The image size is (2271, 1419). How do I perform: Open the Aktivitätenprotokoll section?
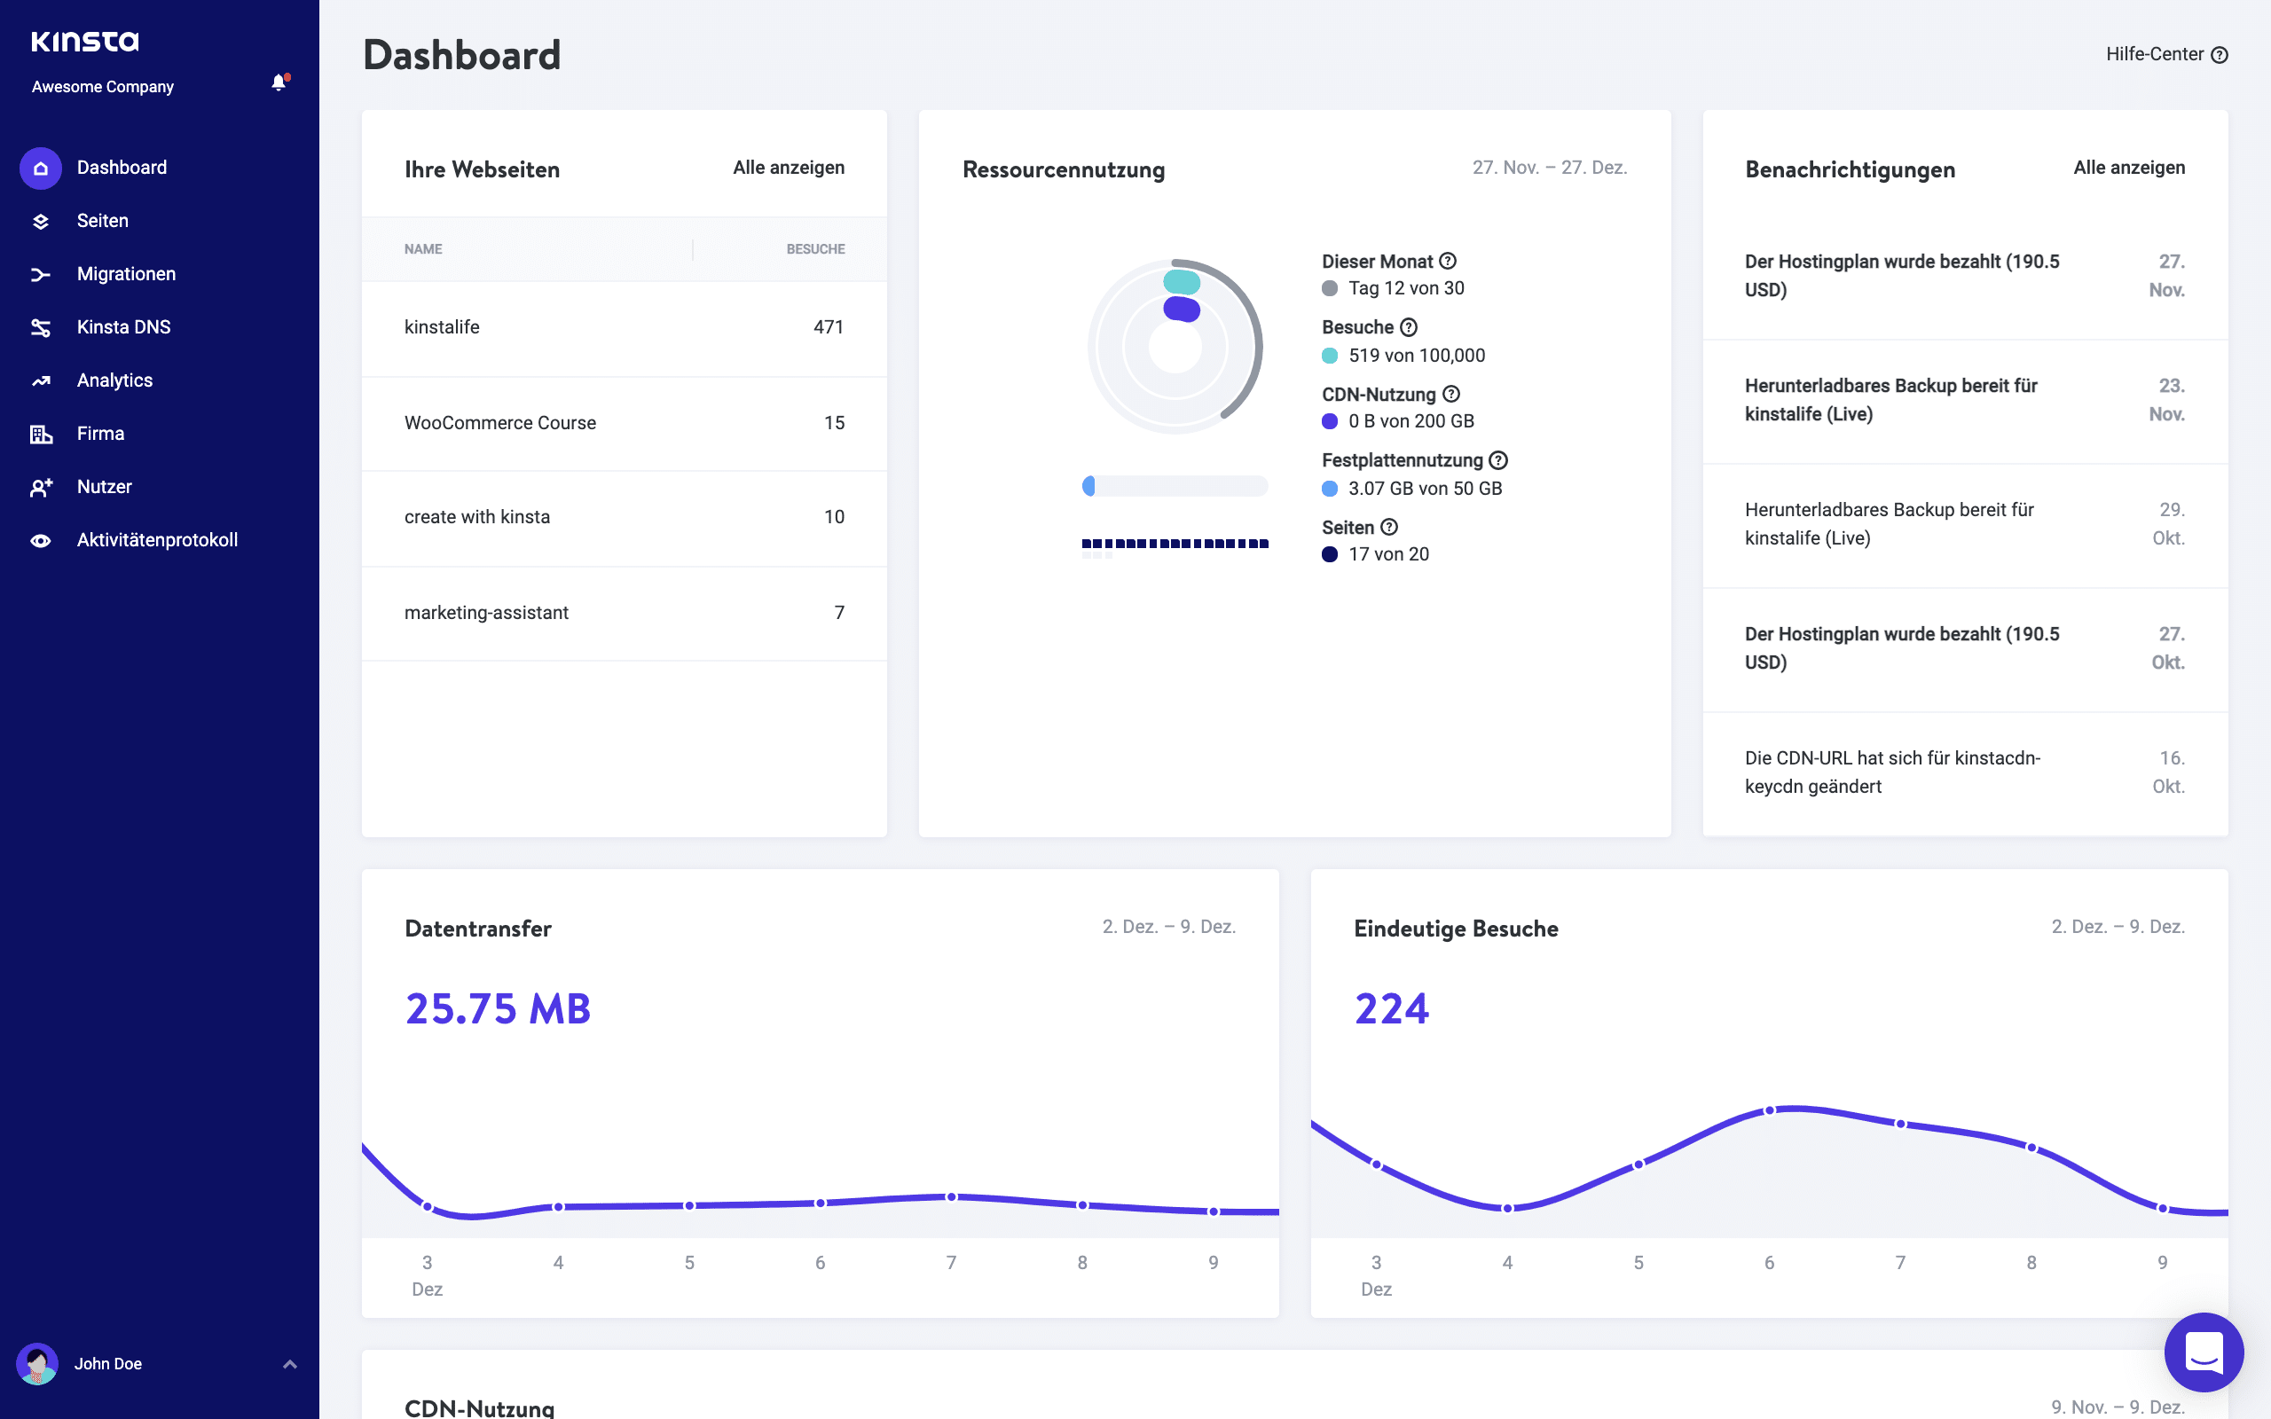[158, 539]
